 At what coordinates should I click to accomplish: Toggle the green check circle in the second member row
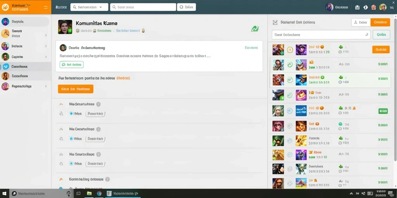click(290, 65)
